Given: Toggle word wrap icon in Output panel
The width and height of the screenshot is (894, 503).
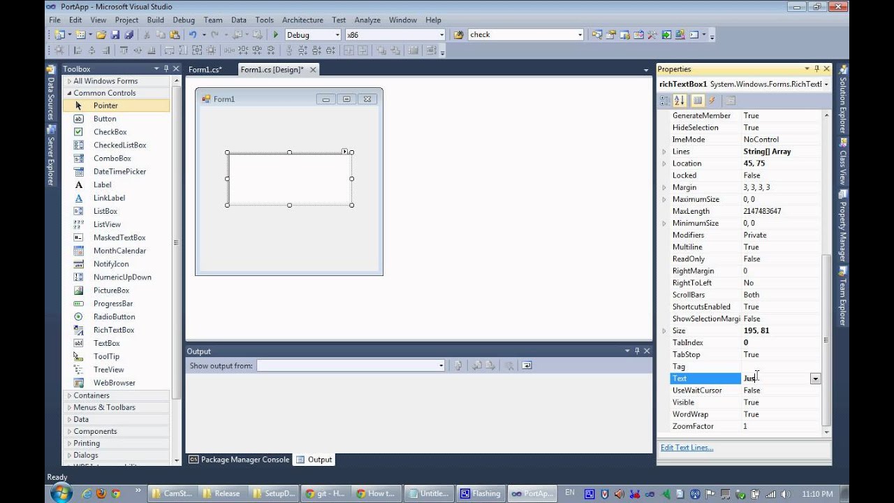Looking at the screenshot, I should pyautogui.click(x=527, y=365).
